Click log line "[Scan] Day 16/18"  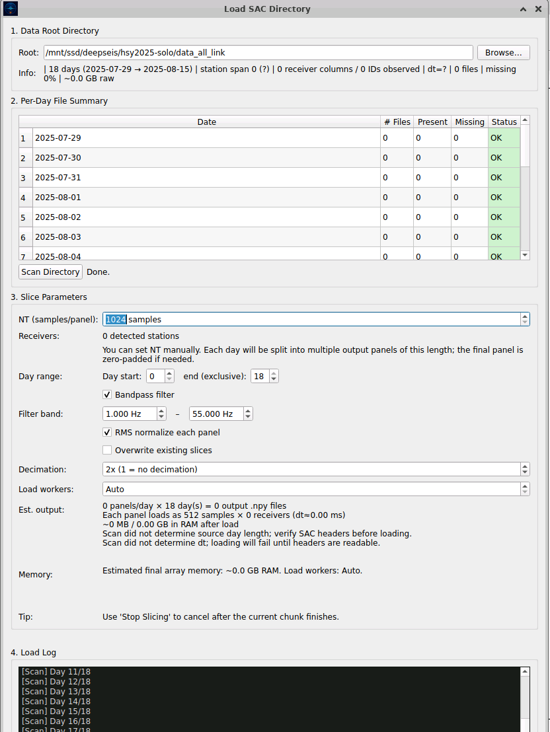[x=56, y=721]
